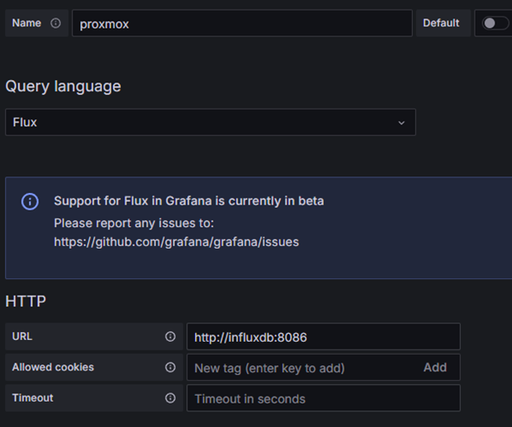
Task: Click the Timeout in seconds field
Action: click(323, 398)
